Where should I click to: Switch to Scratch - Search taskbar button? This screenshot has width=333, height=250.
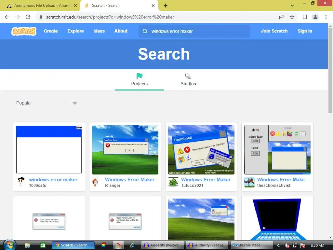pyautogui.click(x=73, y=245)
